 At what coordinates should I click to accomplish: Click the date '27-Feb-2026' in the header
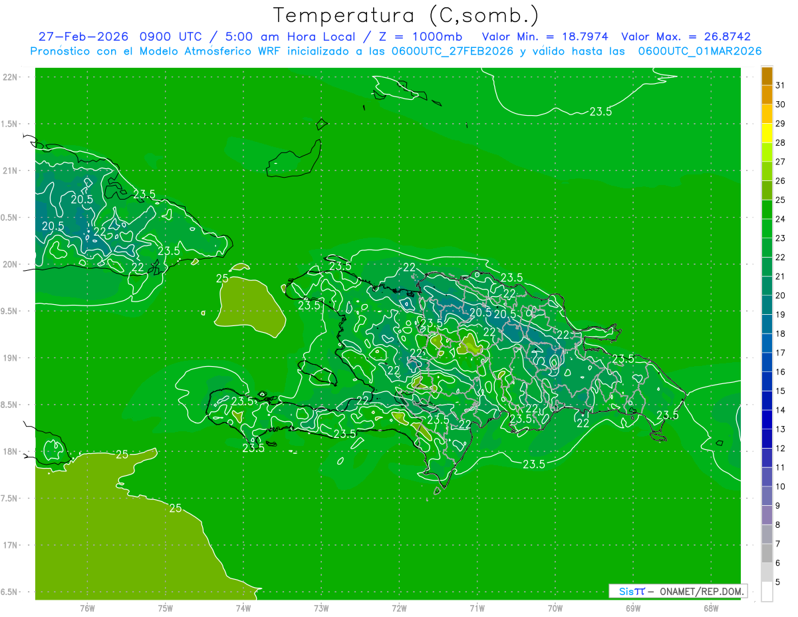click(83, 37)
